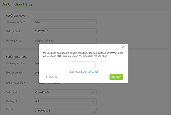Click the Họ tên người đặt field
Image resolution: width=171 pixels, height=115 pixels.
65,22
